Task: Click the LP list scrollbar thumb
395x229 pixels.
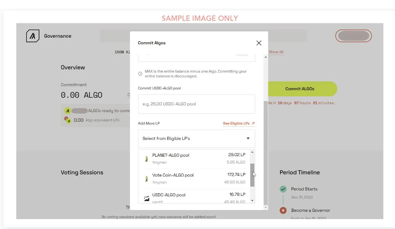Action: coord(252,175)
